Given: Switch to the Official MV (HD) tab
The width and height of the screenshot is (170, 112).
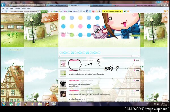Looking at the screenshot, I should tap(145, 5).
